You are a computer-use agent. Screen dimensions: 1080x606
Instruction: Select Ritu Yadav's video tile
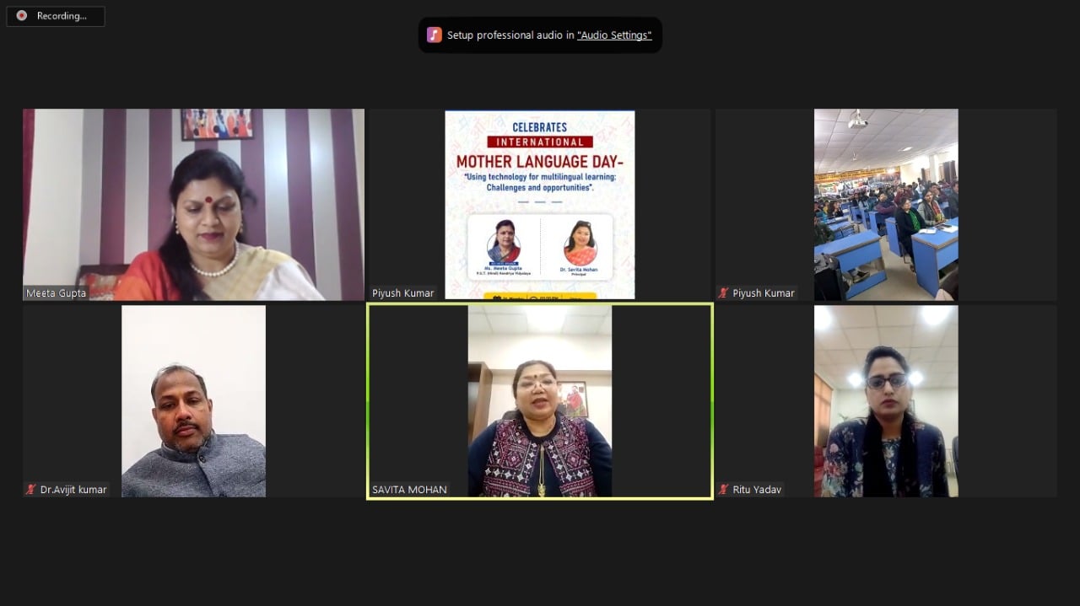coord(886,401)
